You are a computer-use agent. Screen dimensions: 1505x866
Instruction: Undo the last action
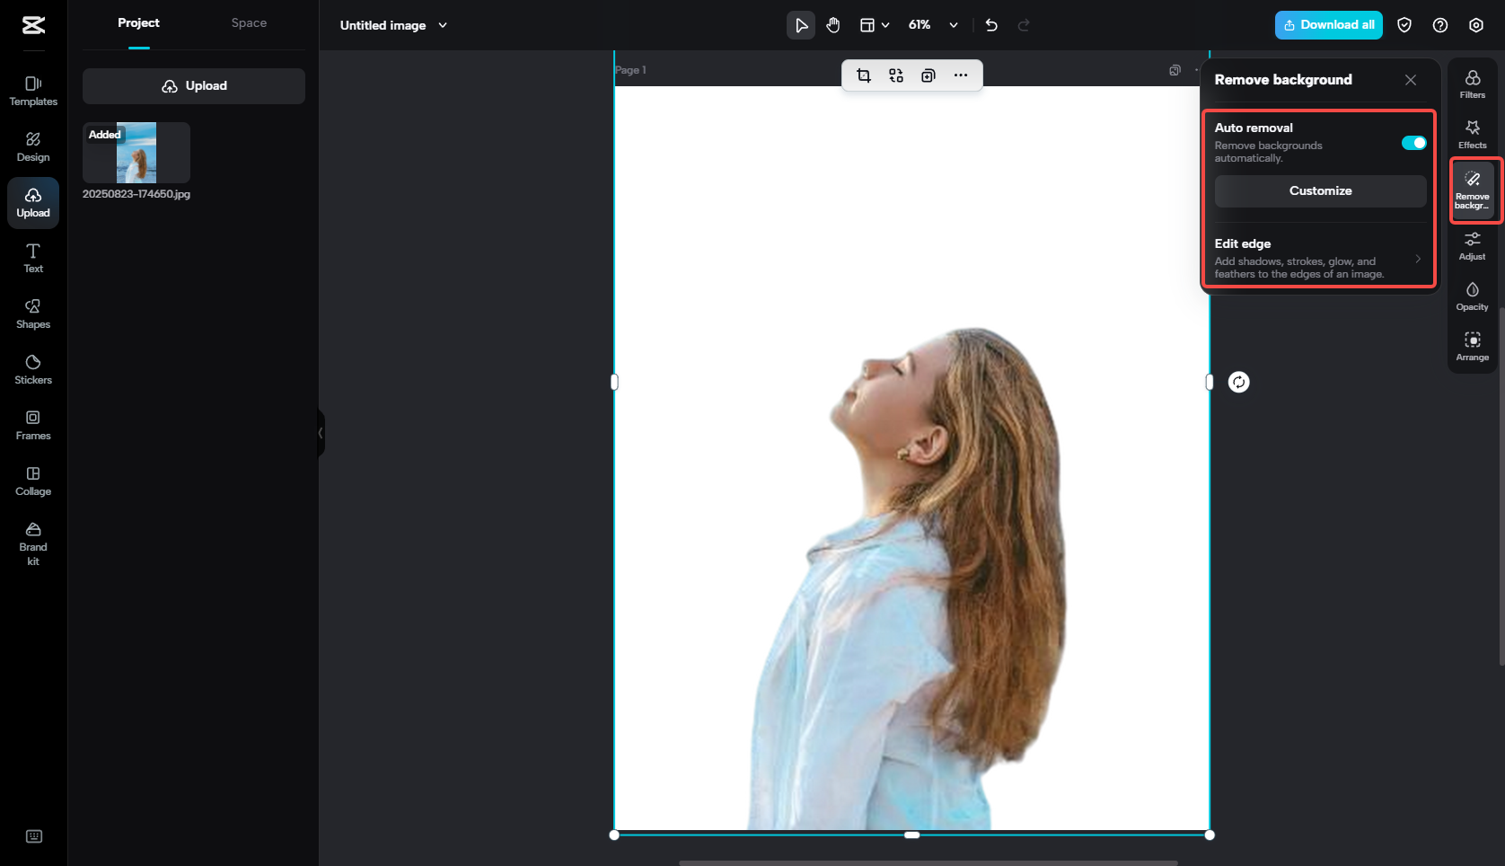point(990,25)
